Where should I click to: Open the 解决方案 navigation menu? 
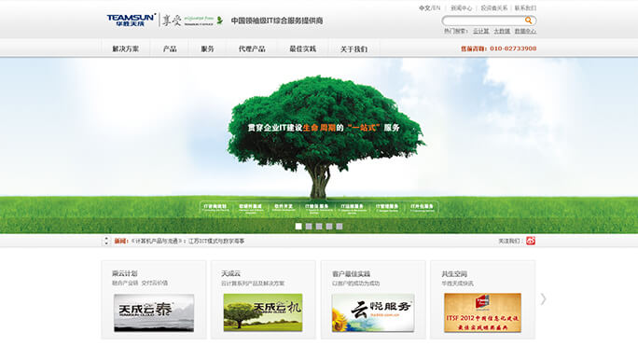(x=125, y=48)
